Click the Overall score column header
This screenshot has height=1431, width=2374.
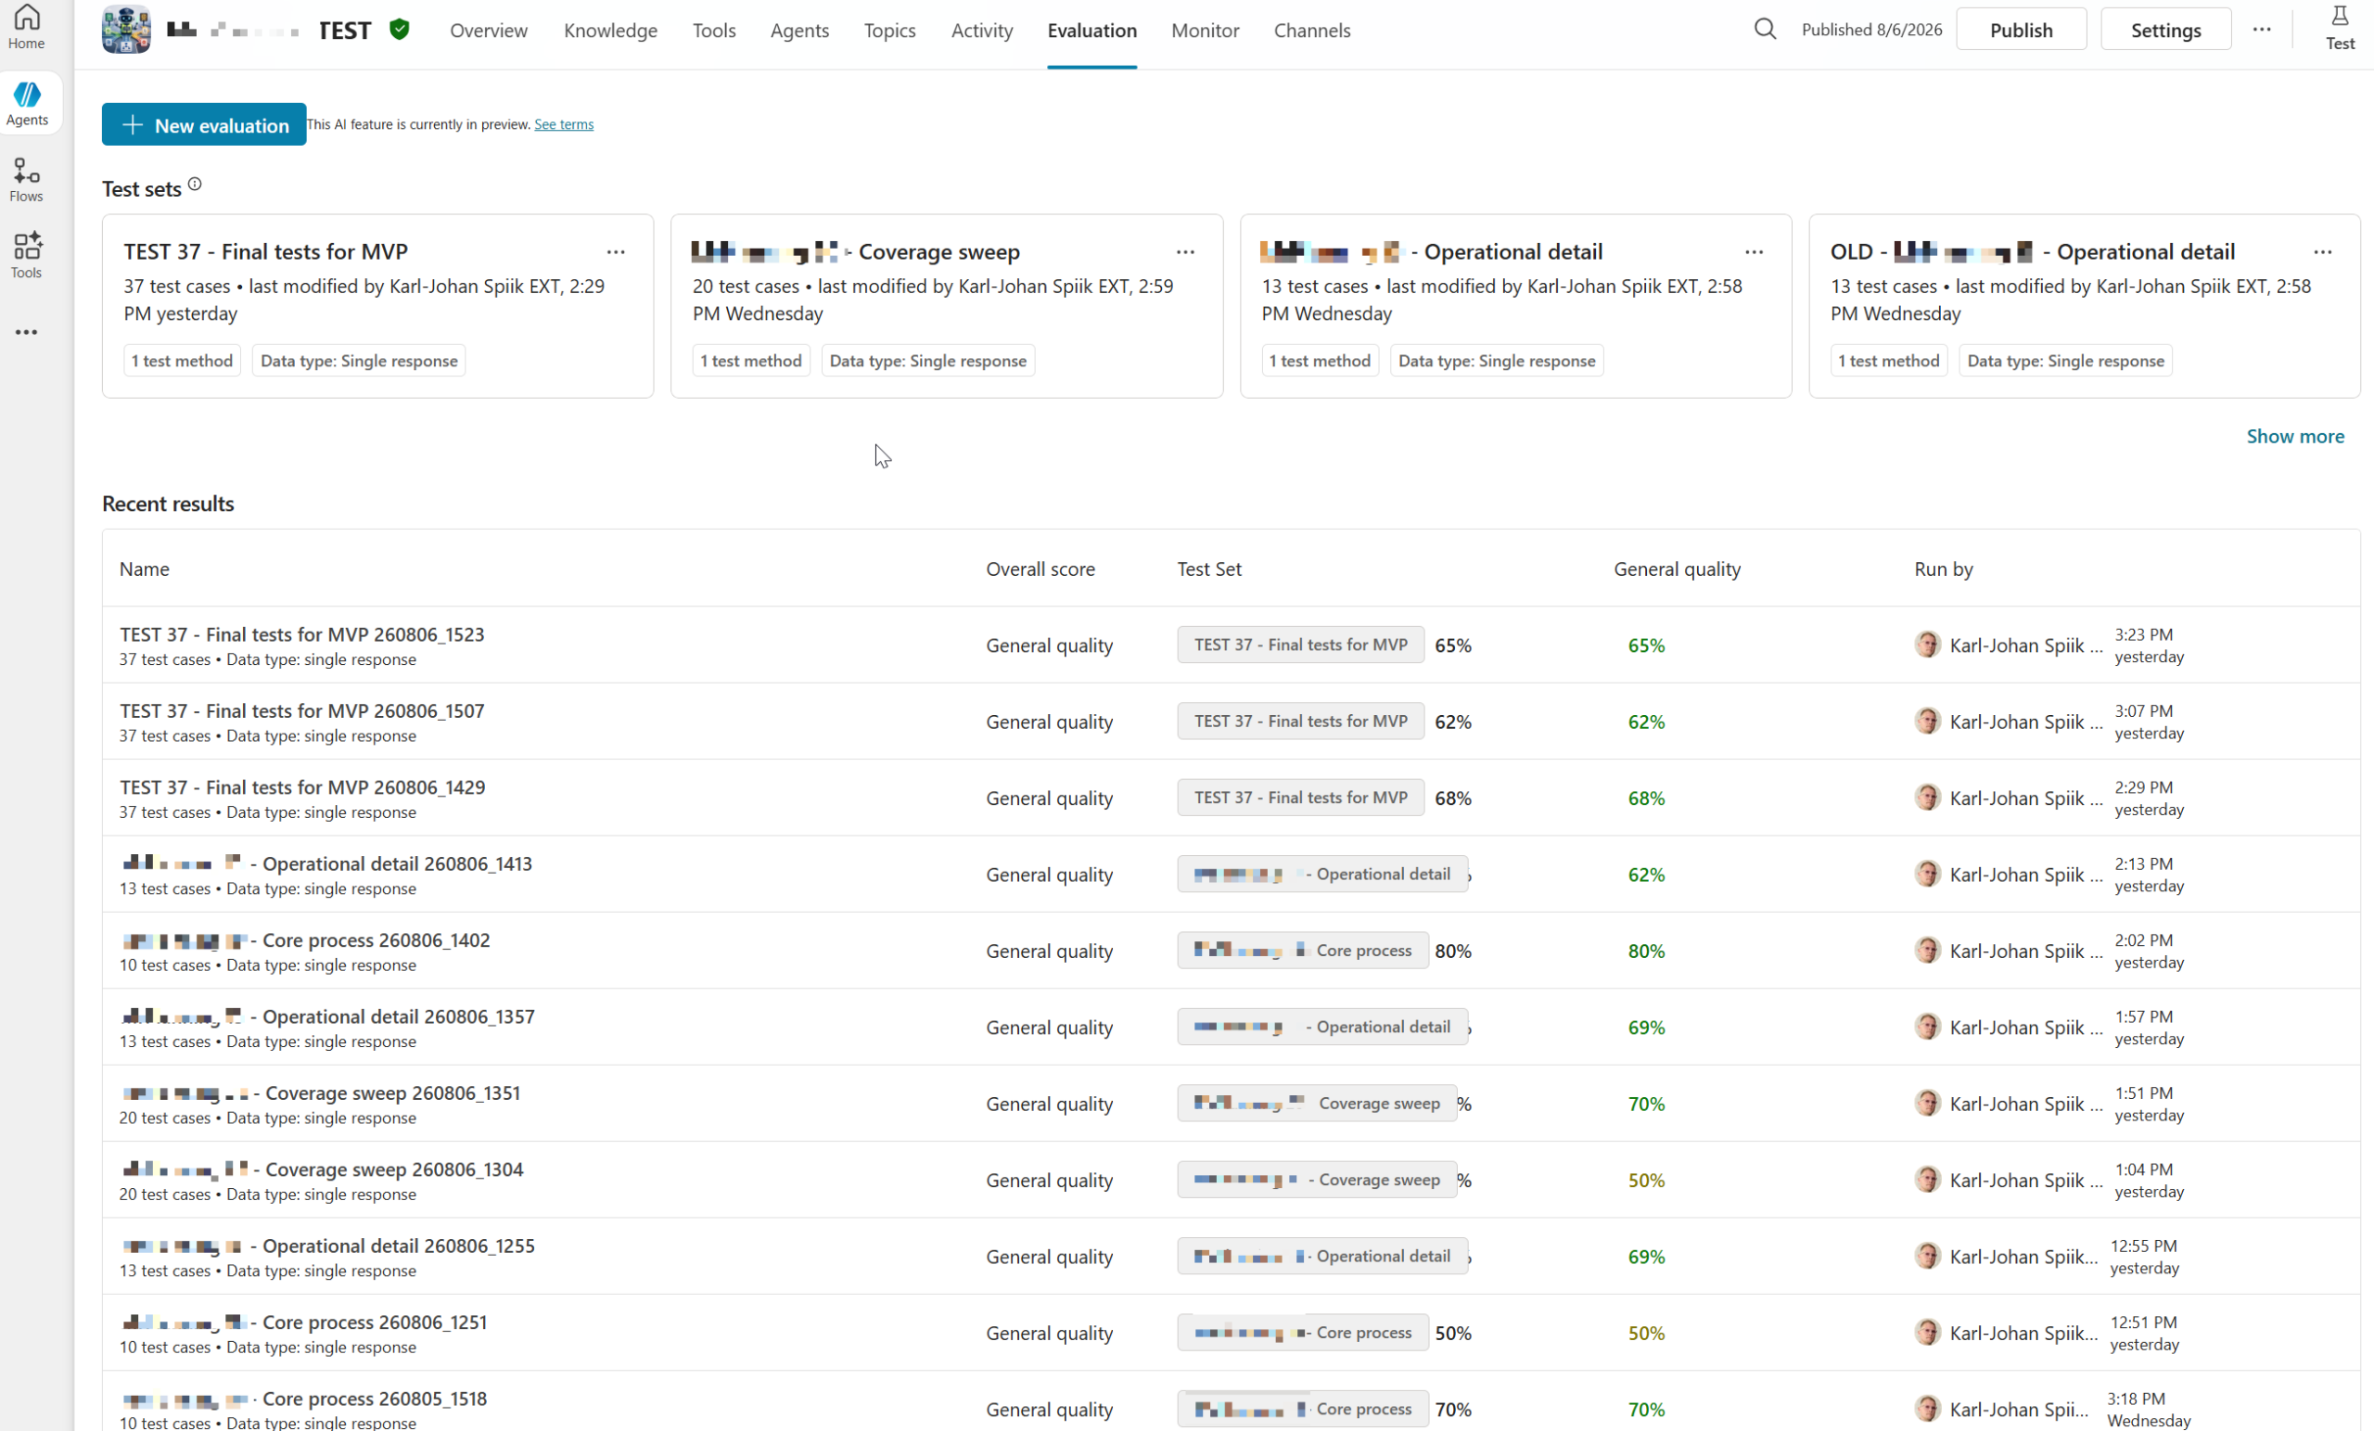1040,569
